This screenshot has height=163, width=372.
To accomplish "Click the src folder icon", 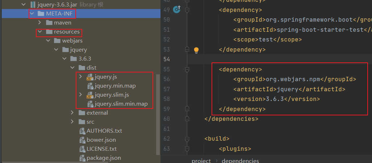I will (81, 122).
